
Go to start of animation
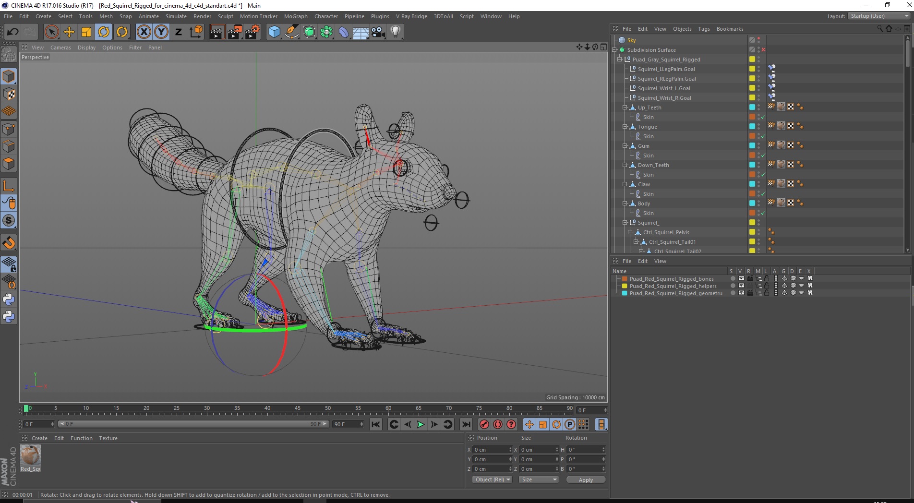(376, 424)
